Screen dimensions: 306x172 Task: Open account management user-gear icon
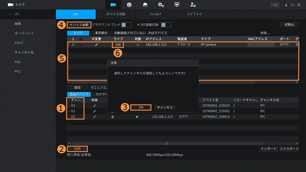(x=193, y=5)
